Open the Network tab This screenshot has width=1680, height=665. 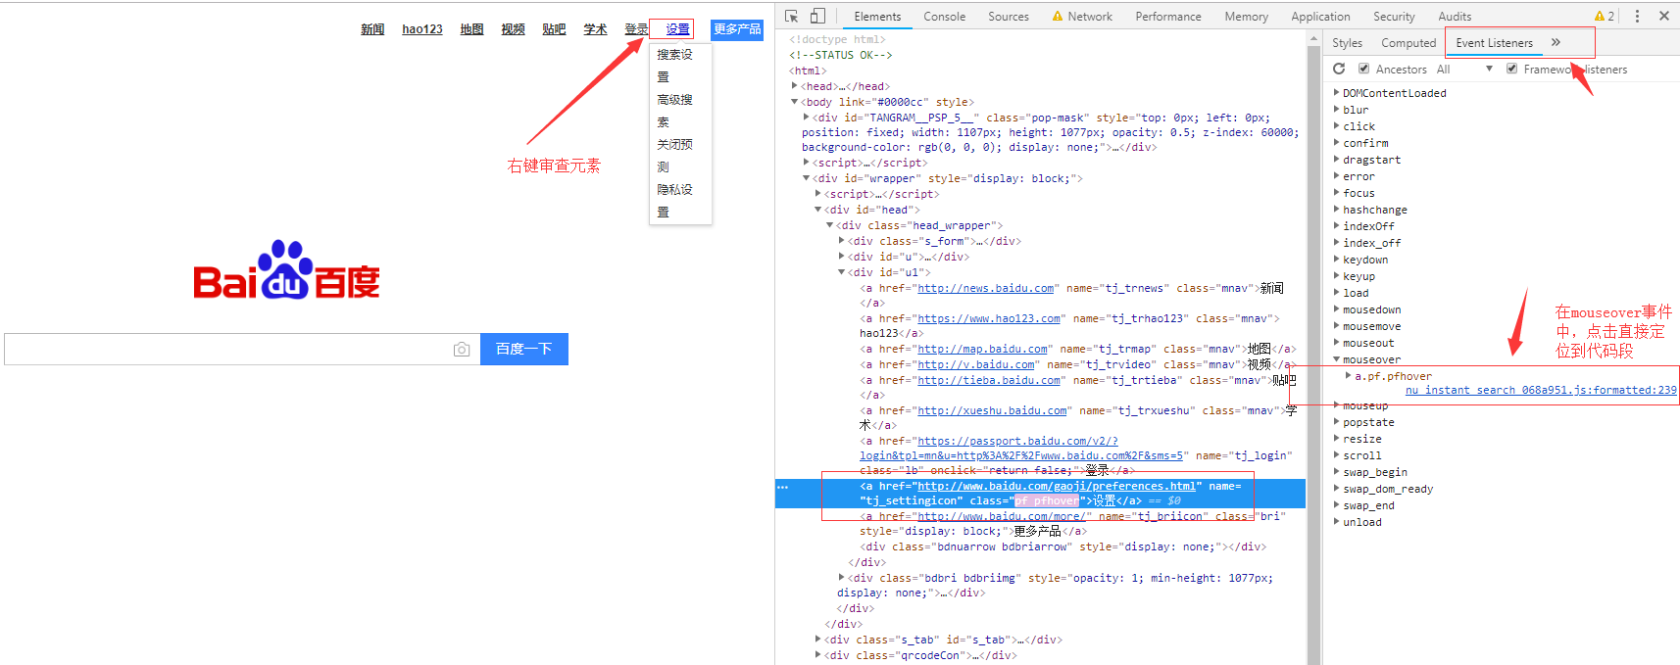tap(1082, 17)
